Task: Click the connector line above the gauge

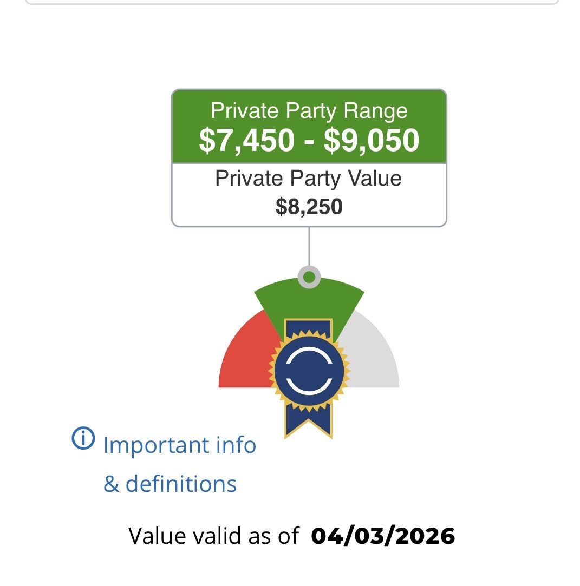Action: [x=309, y=246]
